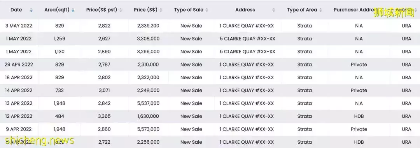Image resolution: width=420 pixels, height=148 pixels.
Task: Click sort arrows beside Address header
Action: click(273, 10)
